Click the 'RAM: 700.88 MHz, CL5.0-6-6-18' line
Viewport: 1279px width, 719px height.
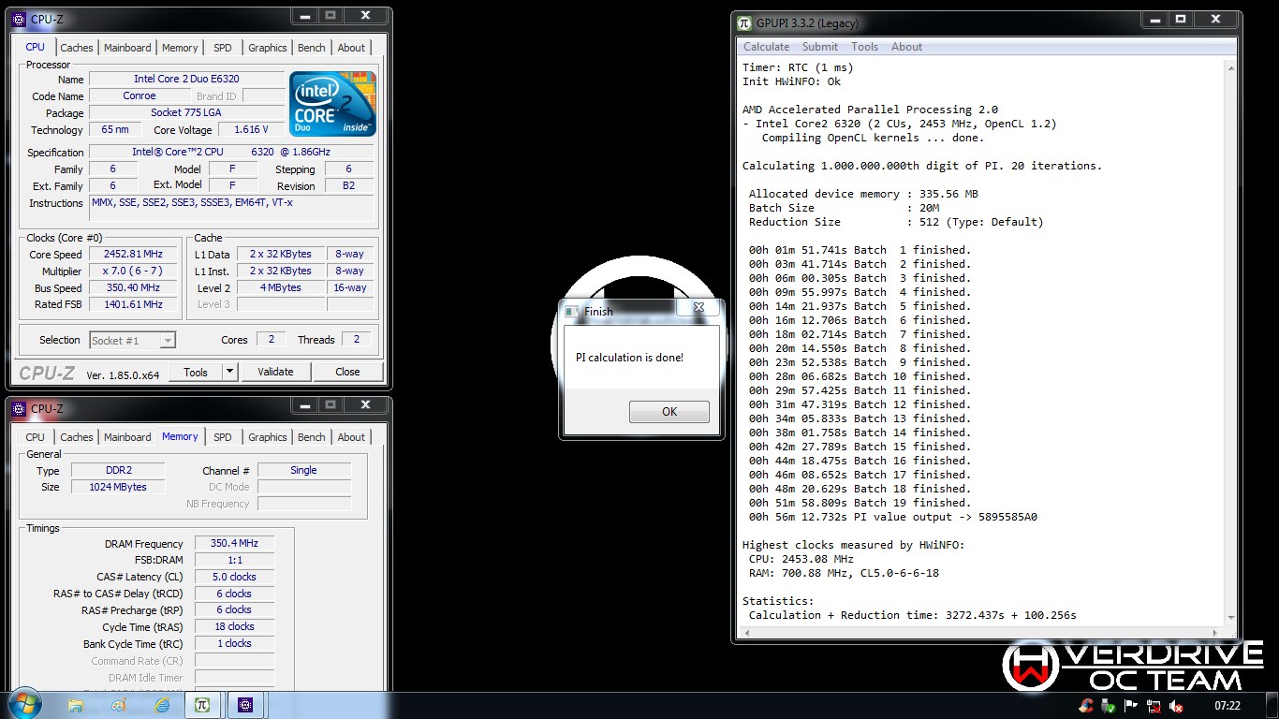(x=844, y=573)
